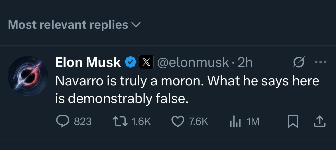The height and width of the screenshot is (150, 336).
Task: Click the 7.6K likes count
Action: coord(199,122)
